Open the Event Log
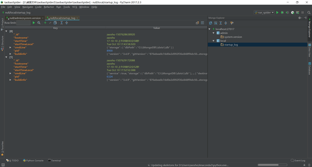Image resolution: width=312 pixels, height=167 pixels. pyautogui.click(x=298, y=161)
